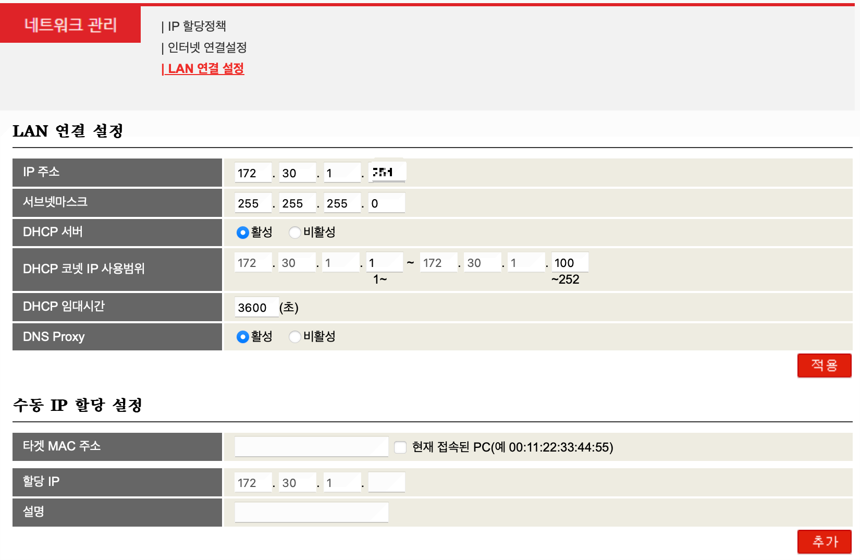Disable DNS Proxy with 비활성 radio
Screen dimensions: 860x560
pyautogui.click(x=295, y=337)
